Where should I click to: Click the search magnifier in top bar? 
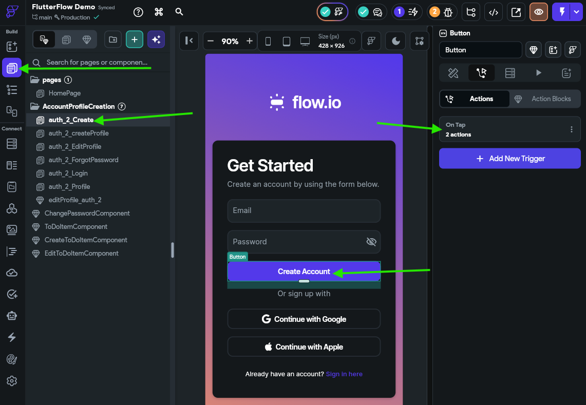(179, 12)
